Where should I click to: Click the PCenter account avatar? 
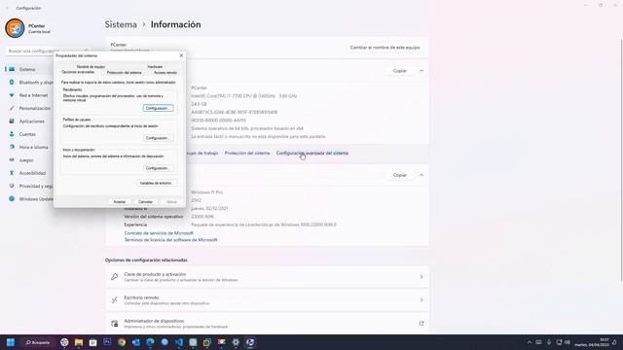pyautogui.click(x=15, y=28)
